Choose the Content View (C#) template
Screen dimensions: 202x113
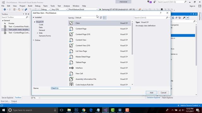coord(99,46)
